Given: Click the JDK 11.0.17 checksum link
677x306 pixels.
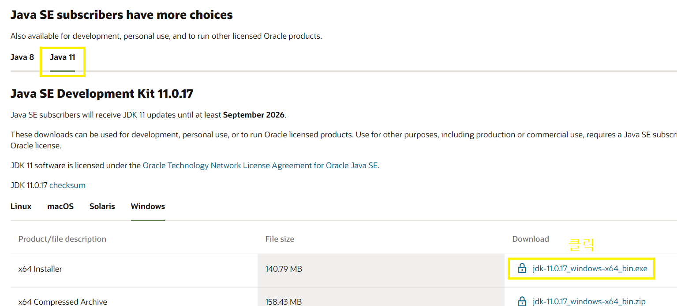Looking at the screenshot, I should (x=67, y=185).
